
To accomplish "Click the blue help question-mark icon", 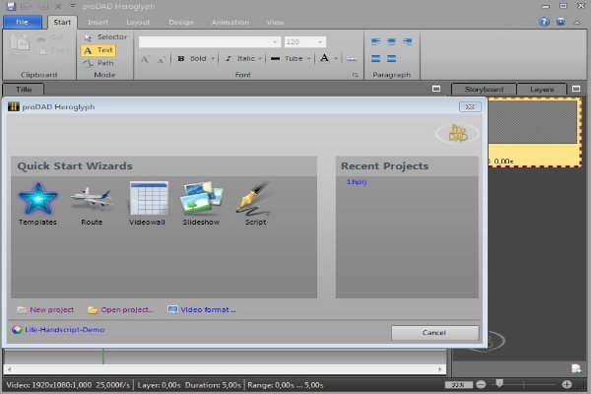I will pos(544,22).
